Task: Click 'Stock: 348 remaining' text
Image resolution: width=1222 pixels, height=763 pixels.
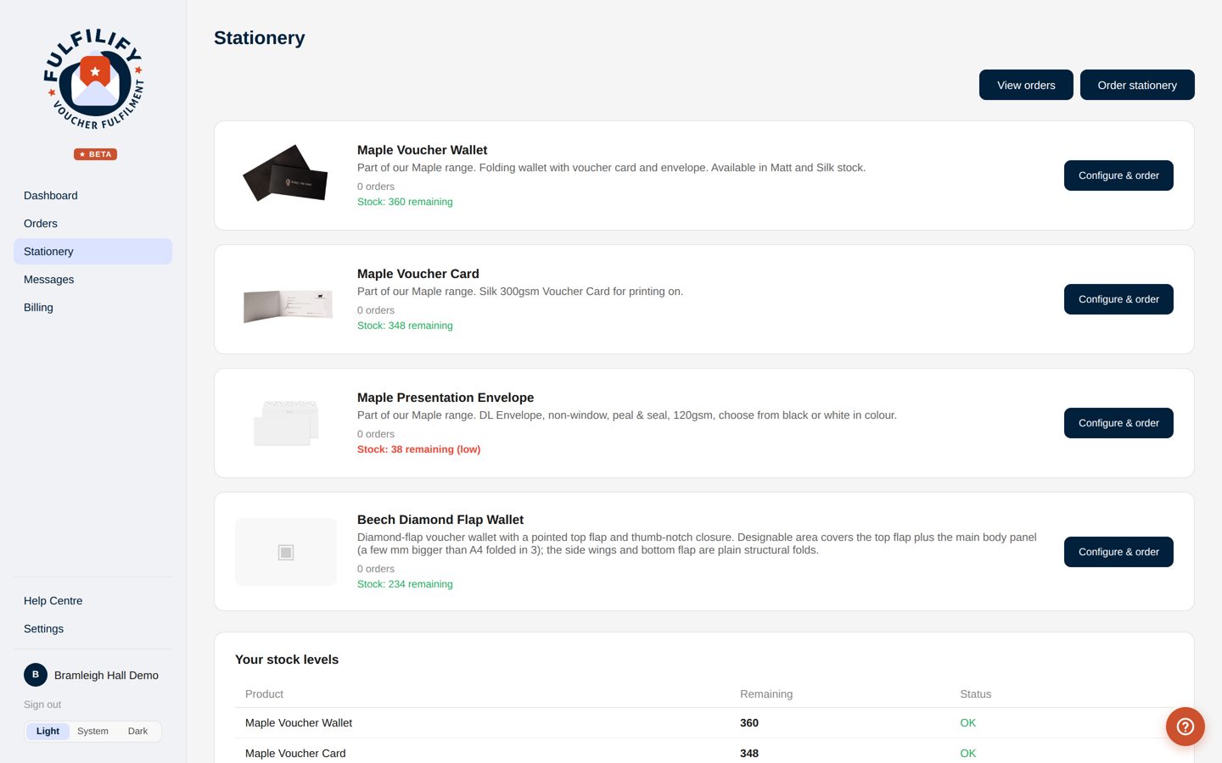Action: (x=405, y=326)
